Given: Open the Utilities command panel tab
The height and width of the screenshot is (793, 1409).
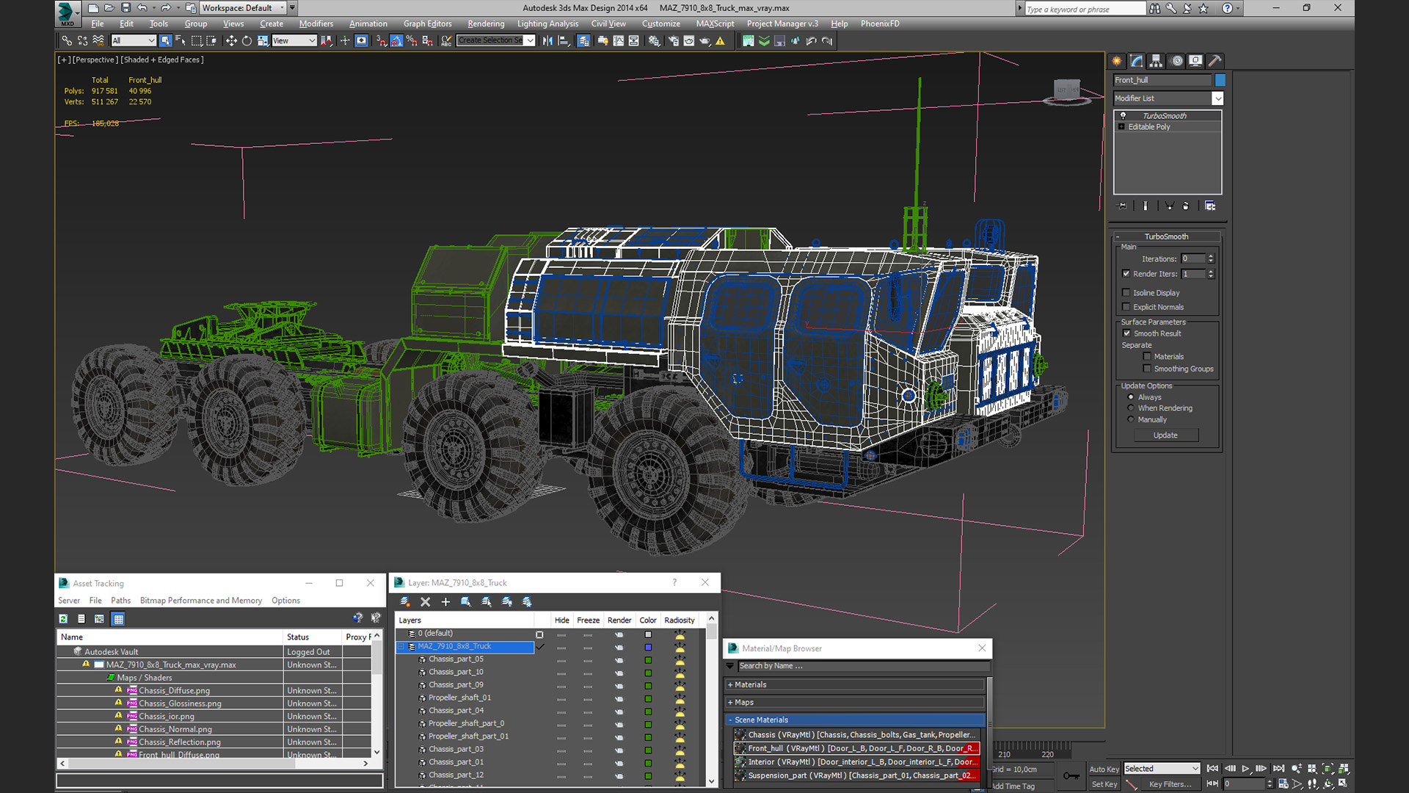Looking at the screenshot, I should [1215, 61].
